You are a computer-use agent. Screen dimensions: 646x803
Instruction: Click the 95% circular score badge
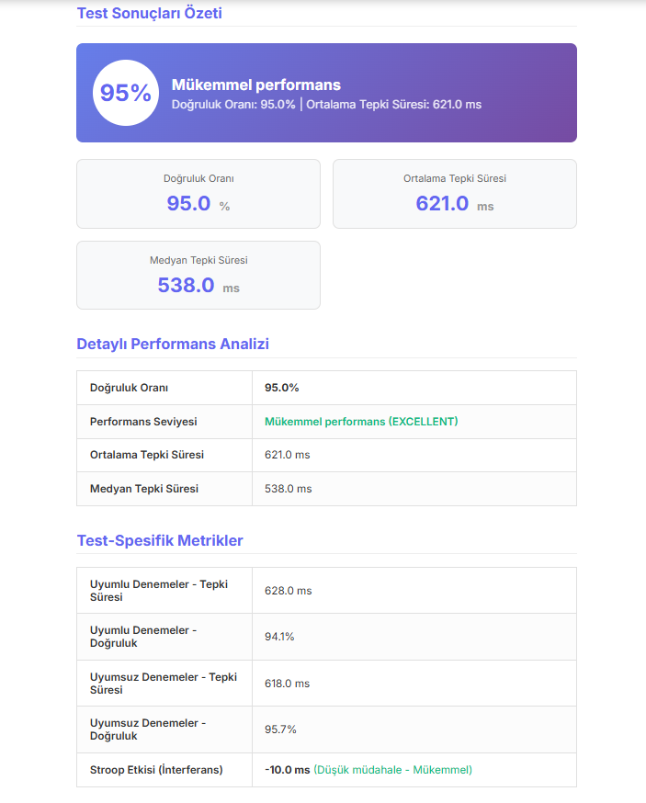pos(126,93)
